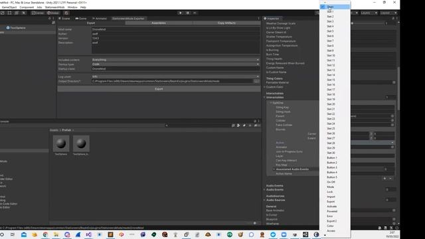The width and height of the screenshot is (425, 239).
Task: Click the Version input field
Action: coord(175,39)
